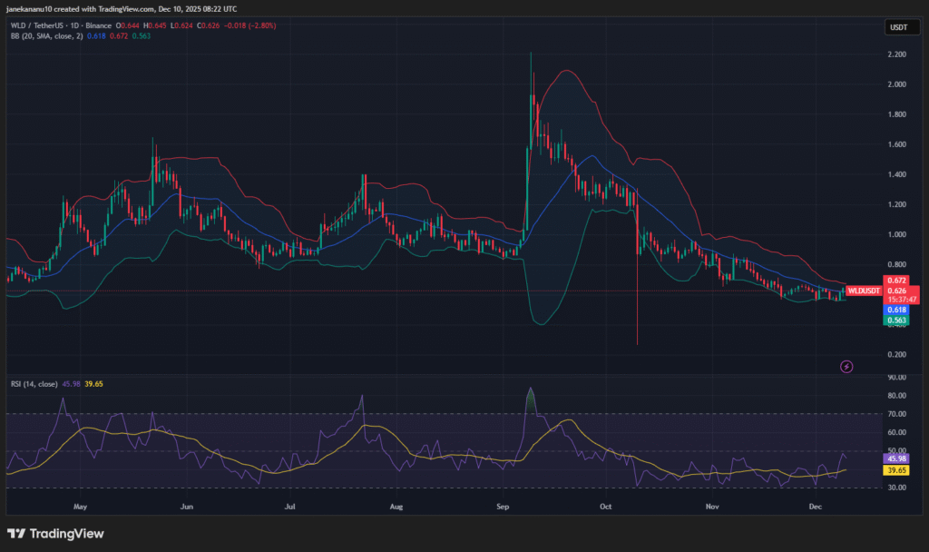Screen dimensions: 929x552
Task: Click the 1.000 price scale label
Action: [895, 234]
